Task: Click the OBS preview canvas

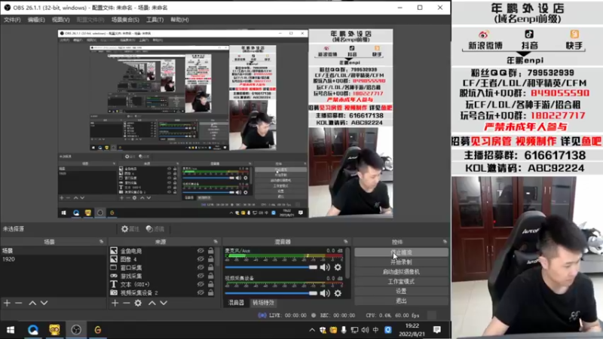Action: 225,124
